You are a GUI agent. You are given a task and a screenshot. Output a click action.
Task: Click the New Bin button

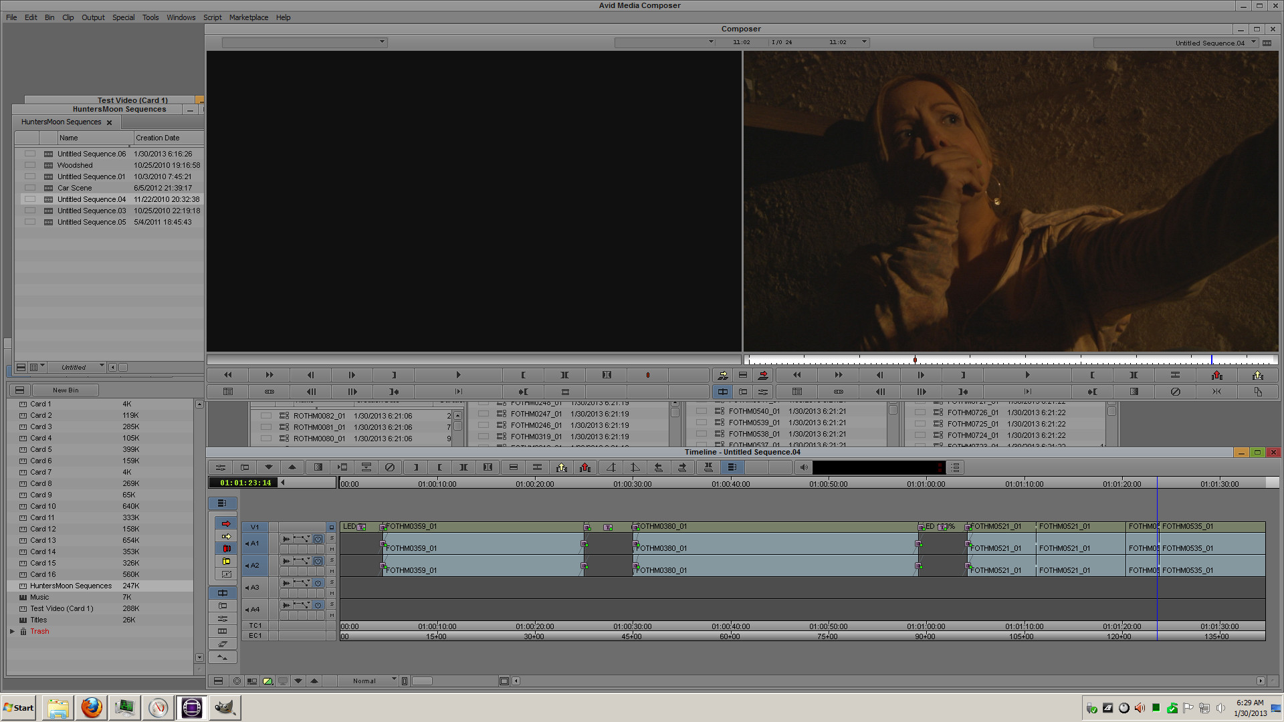click(x=66, y=390)
